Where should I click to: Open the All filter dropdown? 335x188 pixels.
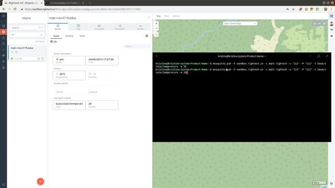click(27, 35)
